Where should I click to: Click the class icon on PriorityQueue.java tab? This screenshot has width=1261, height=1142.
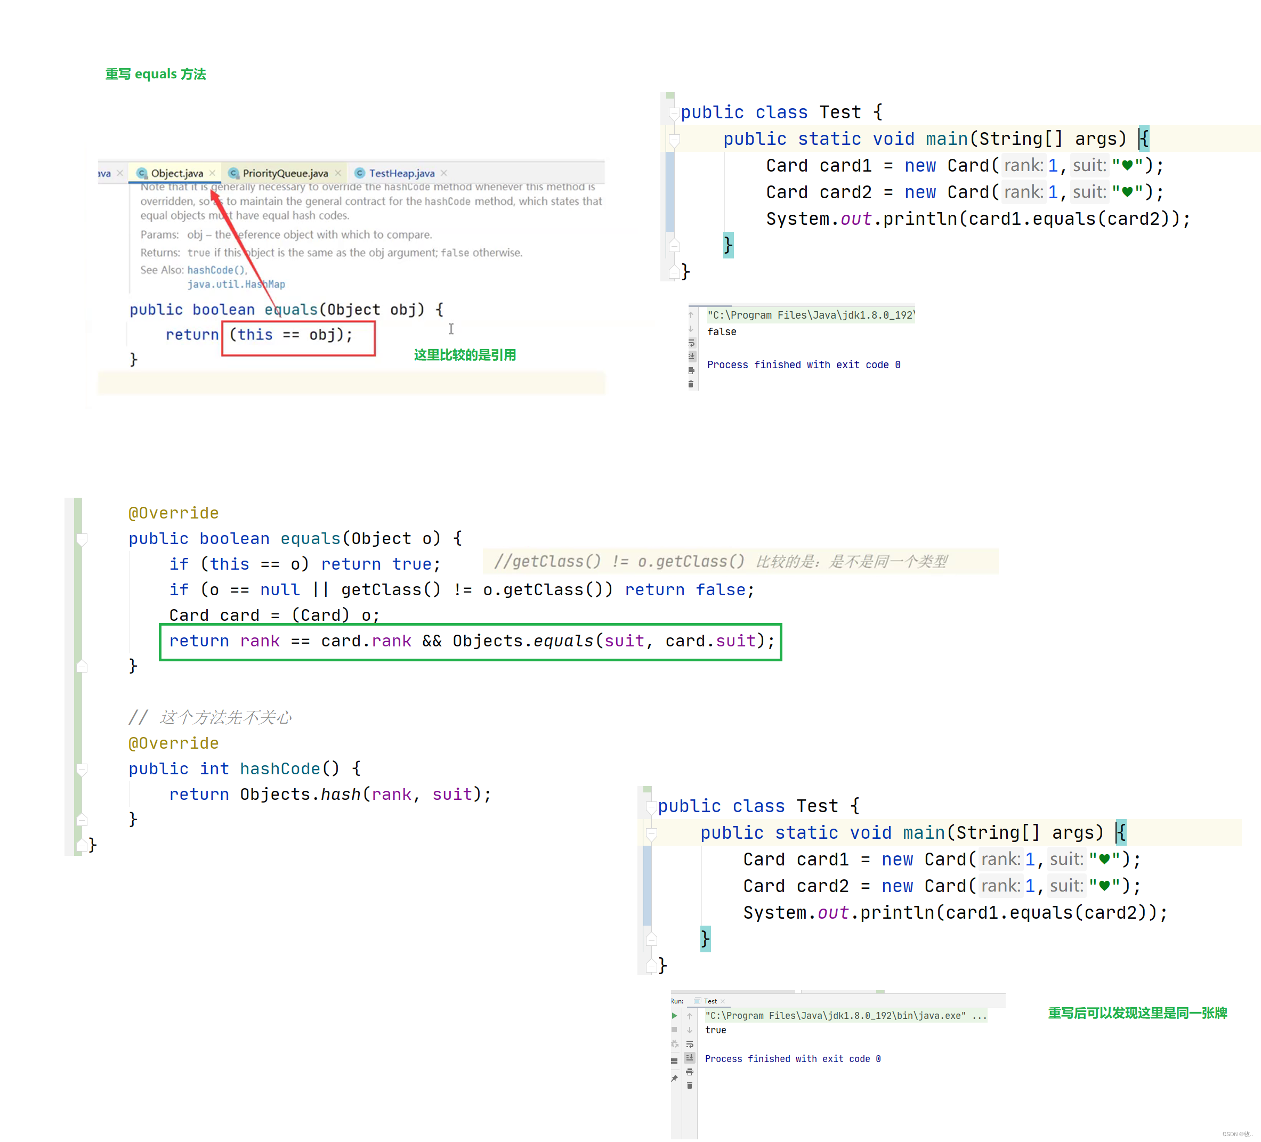click(234, 173)
